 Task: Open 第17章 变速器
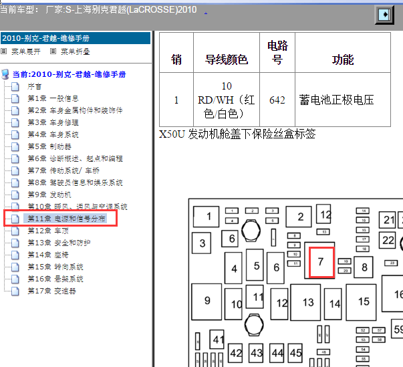(x=51, y=291)
